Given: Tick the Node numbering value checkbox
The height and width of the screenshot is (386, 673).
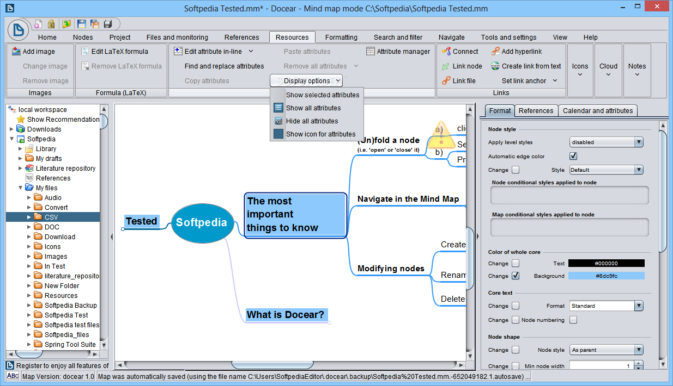Looking at the screenshot, I should point(573,320).
